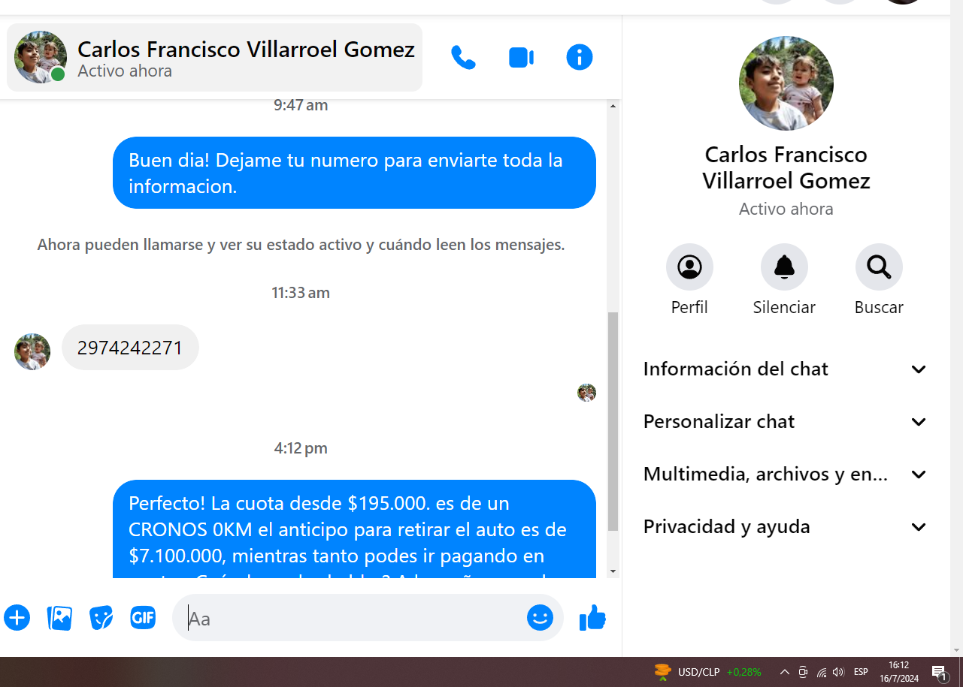Click the '4:12 pm' timestamp
Screen dimensions: 963x687
pyautogui.click(x=301, y=448)
